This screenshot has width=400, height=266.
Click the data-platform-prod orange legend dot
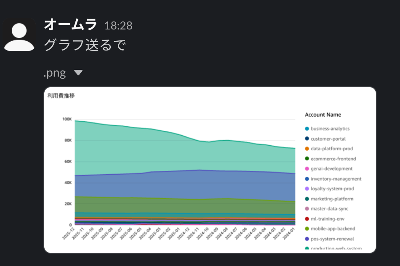(x=307, y=149)
